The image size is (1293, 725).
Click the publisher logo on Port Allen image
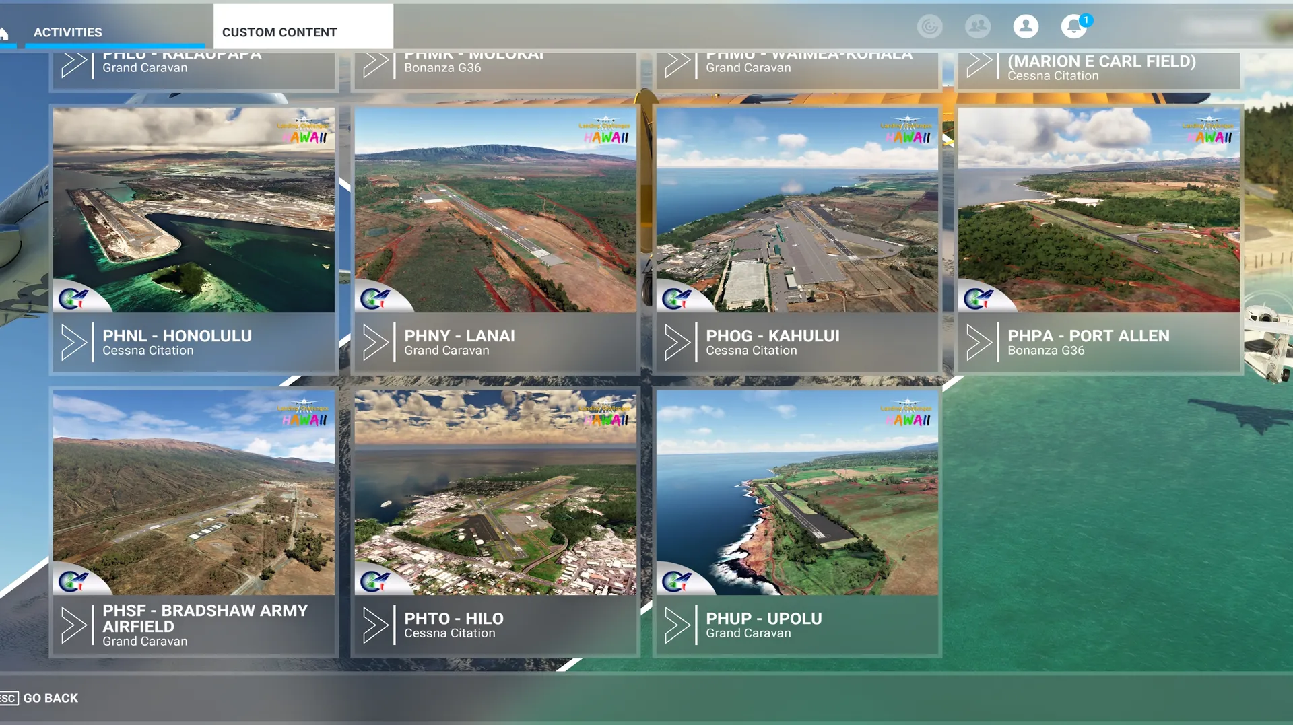click(978, 298)
